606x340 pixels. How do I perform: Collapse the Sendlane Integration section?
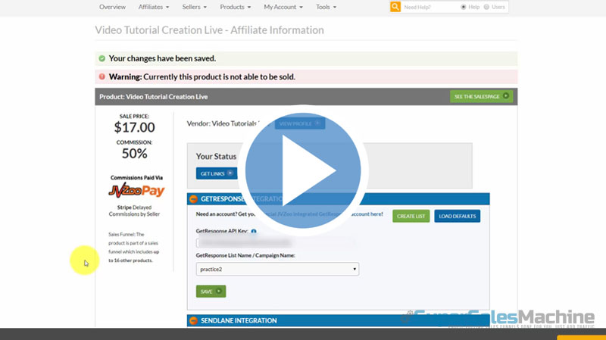pos(194,320)
